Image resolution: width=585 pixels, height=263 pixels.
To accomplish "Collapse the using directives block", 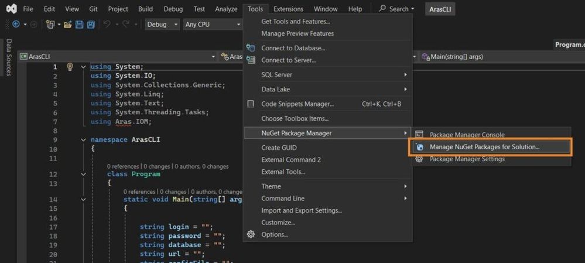I will point(84,67).
